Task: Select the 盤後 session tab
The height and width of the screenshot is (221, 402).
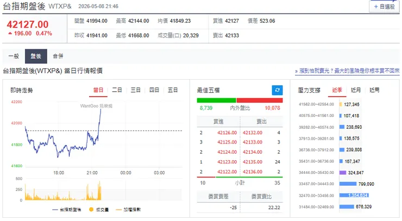Action: pos(36,56)
